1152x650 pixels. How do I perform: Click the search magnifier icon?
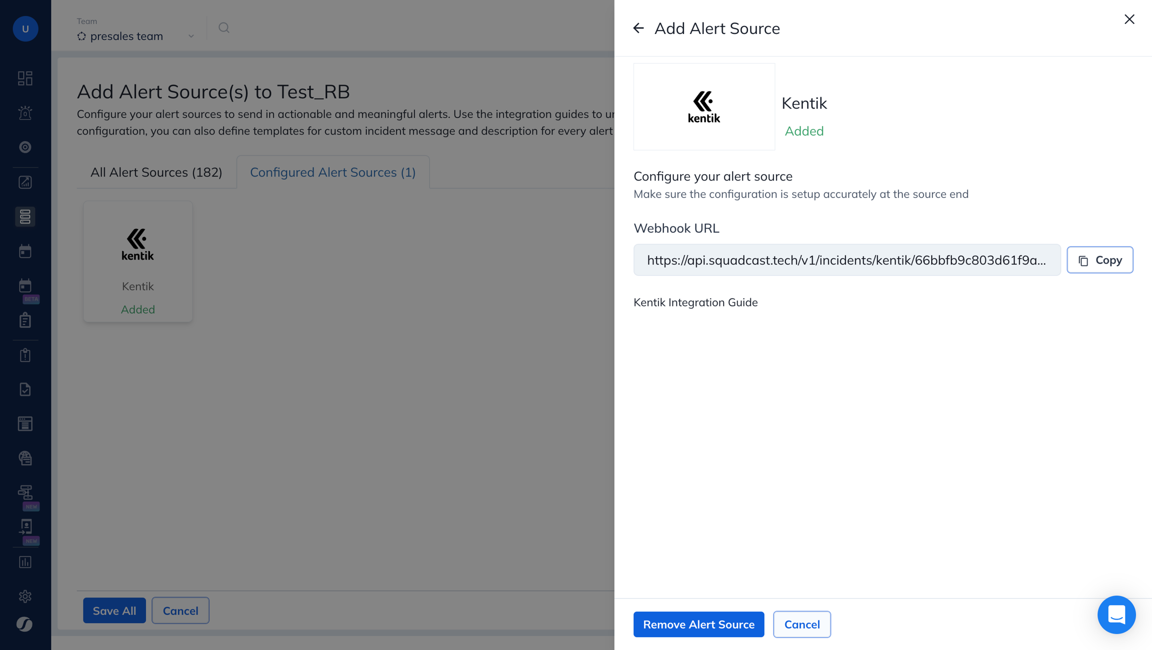coord(224,28)
